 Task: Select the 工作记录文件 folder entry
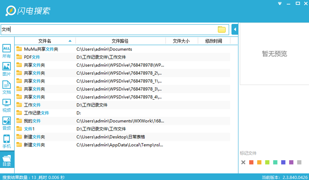click(x=36, y=113)
